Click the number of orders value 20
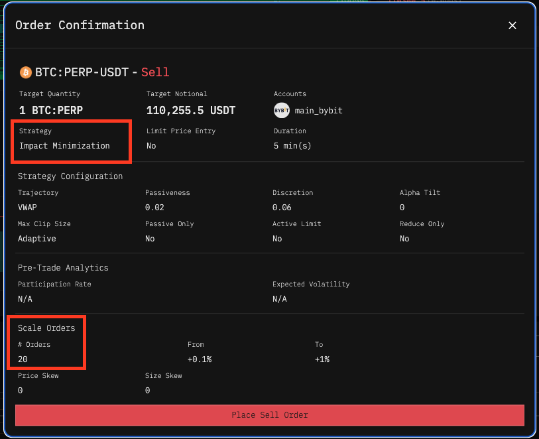Image resolution: width=539 pixels, height=439 pixels. tap(23, 359)
